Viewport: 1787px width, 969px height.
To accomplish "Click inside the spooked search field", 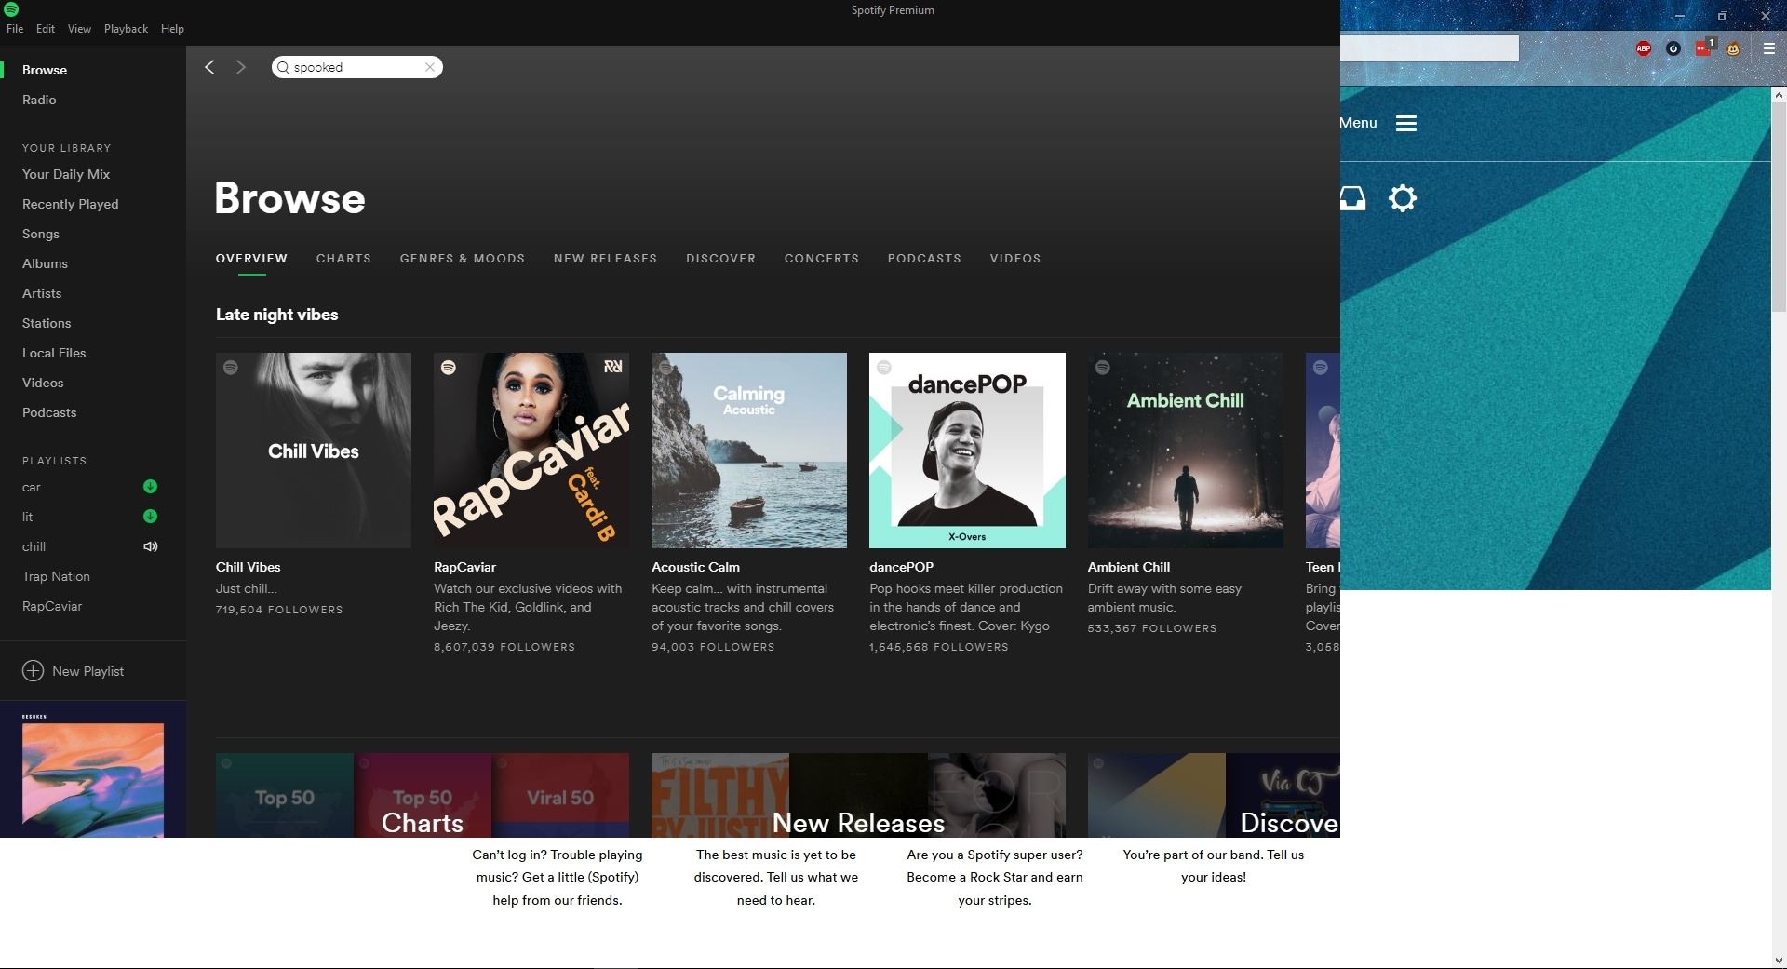I will [x=356, y=67].
